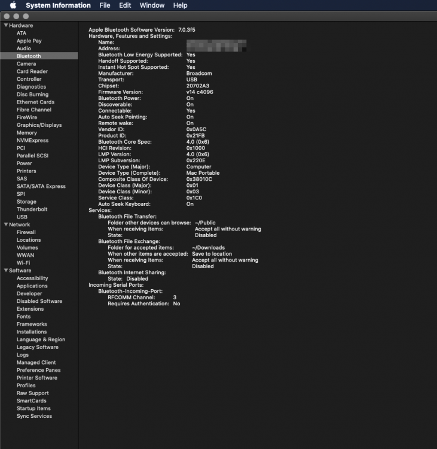Select Controller in the sidebar
437x449 pixels.
[29, 79]
